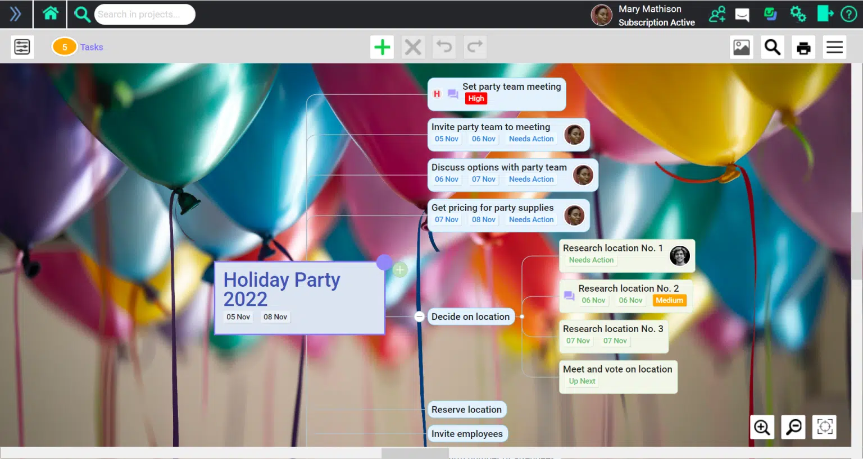Click the redo arrow in toolbar

click(x=475, y=47)
